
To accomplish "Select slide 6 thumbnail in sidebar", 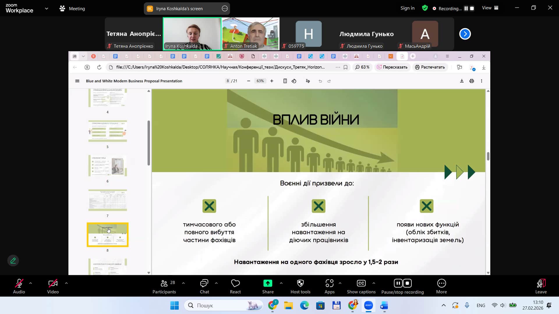I will click(107, 166).
